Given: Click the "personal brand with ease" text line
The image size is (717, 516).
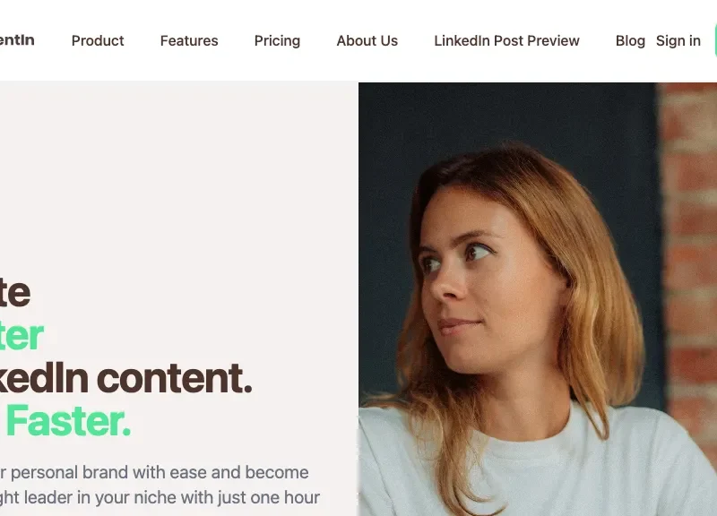Looking at the screenshot, I should (154, 472).
